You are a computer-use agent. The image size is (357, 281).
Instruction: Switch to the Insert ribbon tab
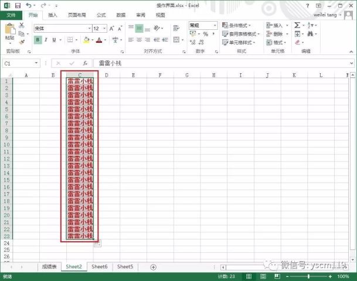click(x=52, y=15)
